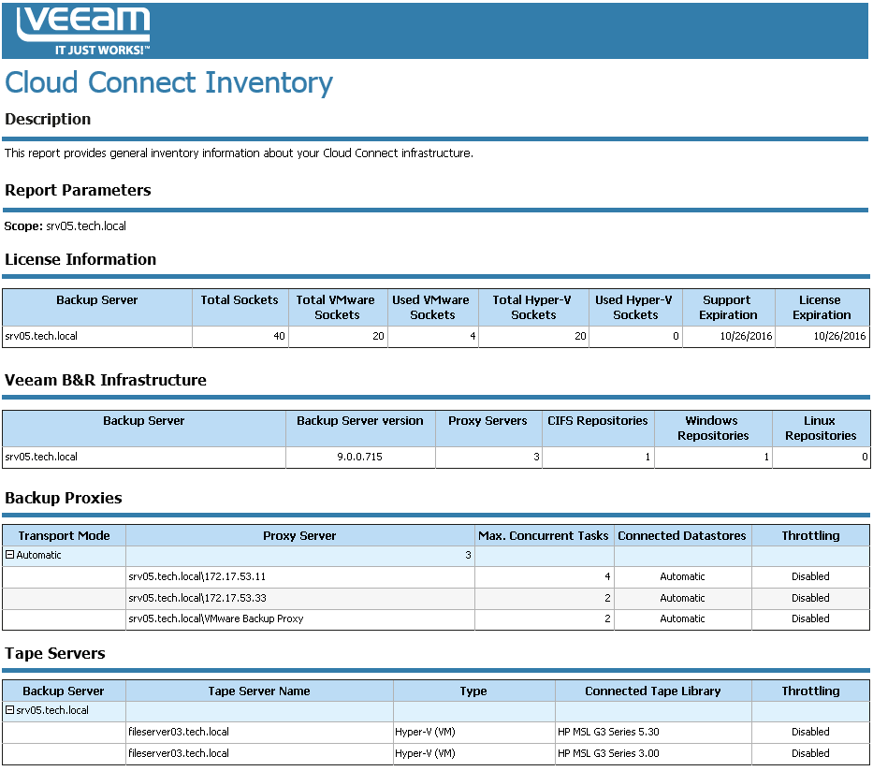The height and width of the screenshot is (771, 873).
Task: Select the License Expiration date 10/26/2016
Action: [x=839, y=336]
